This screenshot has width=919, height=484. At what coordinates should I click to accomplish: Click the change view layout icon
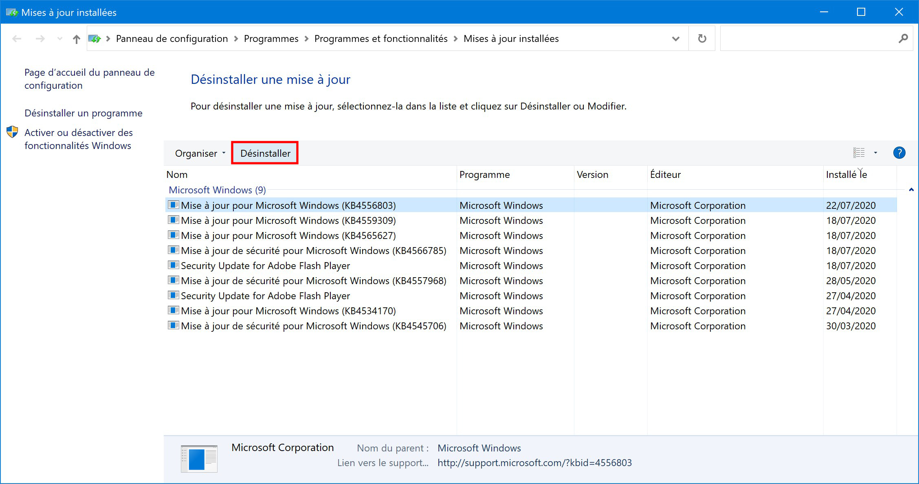859,153
